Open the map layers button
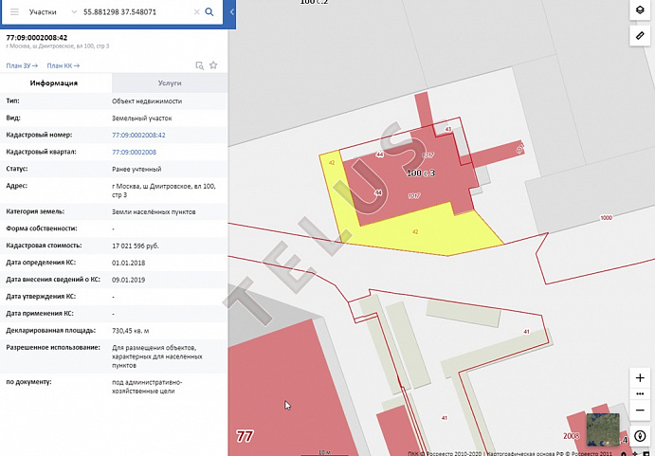The image size is (655, 456). 640,9
